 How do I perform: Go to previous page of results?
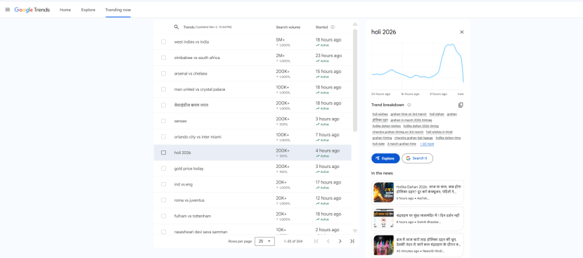(x=328, y=241)
